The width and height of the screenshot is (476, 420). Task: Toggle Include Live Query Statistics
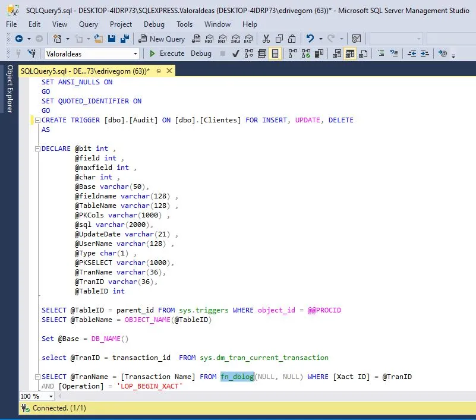click(x=306, y=53)
